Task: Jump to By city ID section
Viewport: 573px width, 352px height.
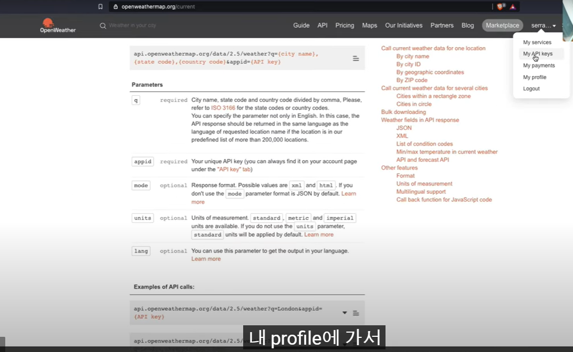Action: pyautogui.click(x=408, y=64)
